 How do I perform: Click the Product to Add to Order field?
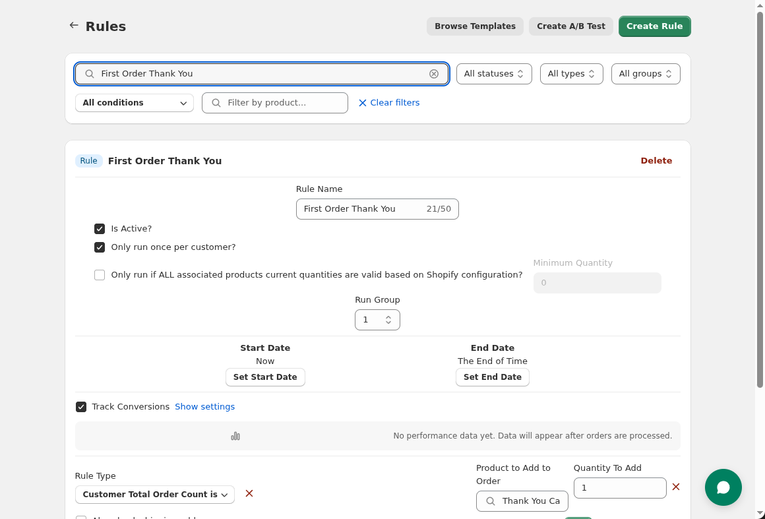[x=522, y=501]
